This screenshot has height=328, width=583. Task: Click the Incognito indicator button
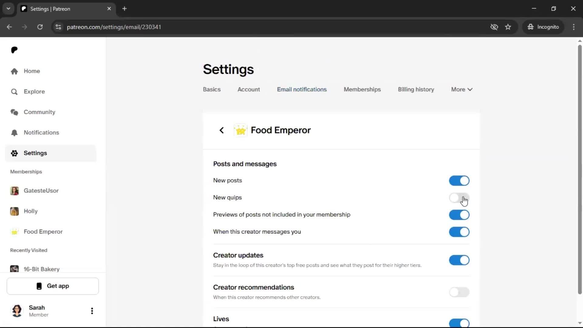543,27
